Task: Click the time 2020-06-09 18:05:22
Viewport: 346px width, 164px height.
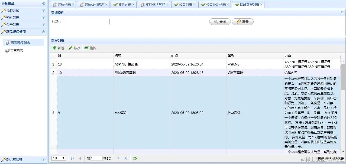Action: (x=187, y=113)
